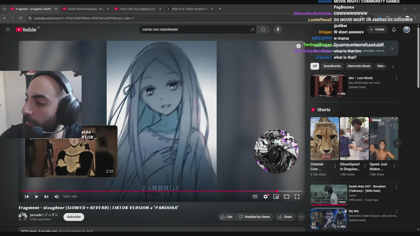This screenshot has height=236, width=420.
Task: Open the next-video preview card at 2:32
Action: pyautogui.click(x=71, y=151)
